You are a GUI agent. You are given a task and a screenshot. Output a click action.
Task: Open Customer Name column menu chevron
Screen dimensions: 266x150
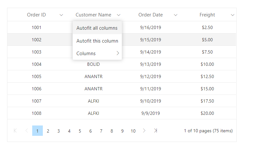pyautogui.click(x=119, y=15)
